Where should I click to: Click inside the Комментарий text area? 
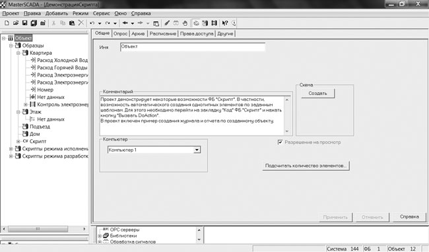pyautogui.click(x=192, y=115)
